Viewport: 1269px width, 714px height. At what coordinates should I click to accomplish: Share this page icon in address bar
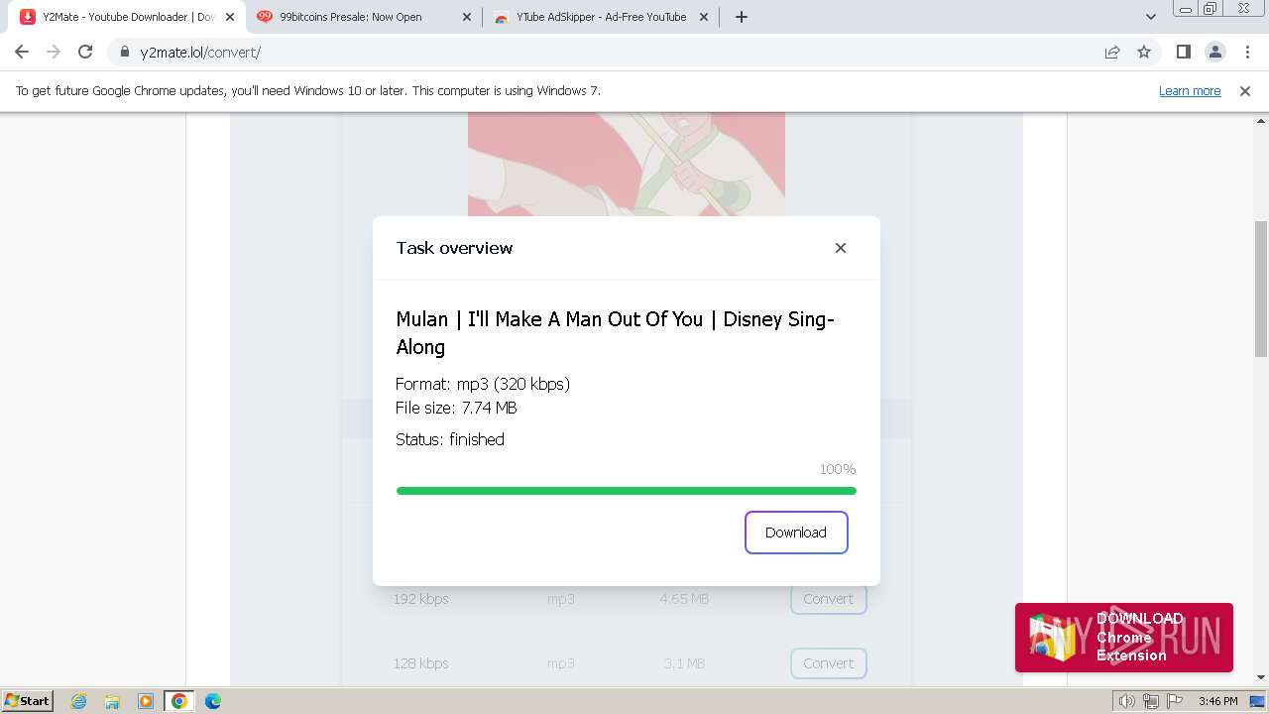pos(1112,53)
